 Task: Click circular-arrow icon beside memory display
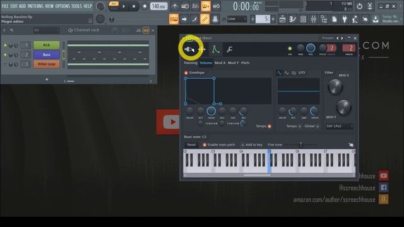point(359,6)
